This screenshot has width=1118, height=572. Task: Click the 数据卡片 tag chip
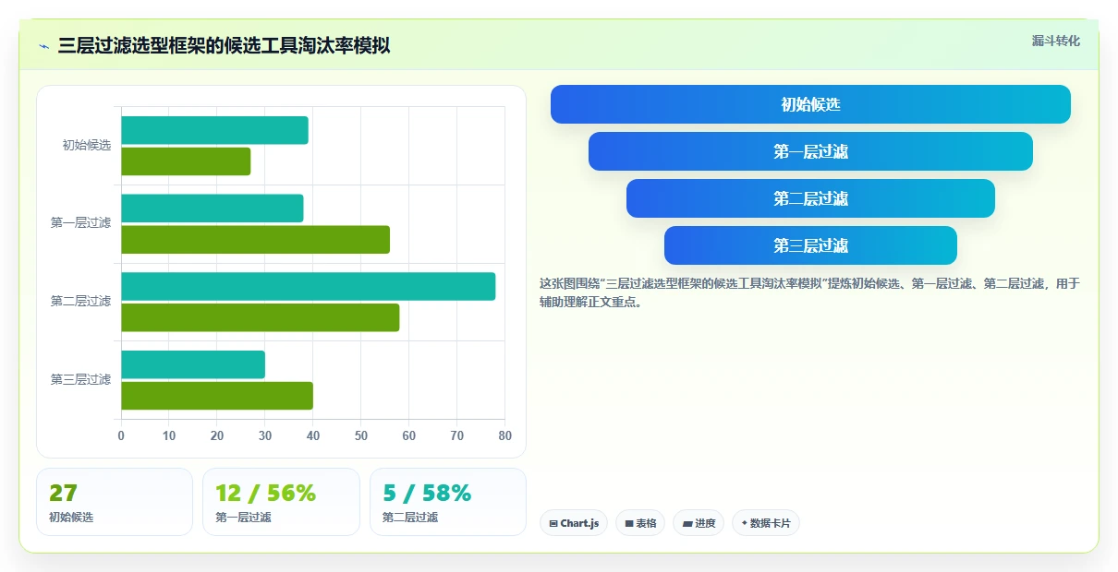coord(765,523)
